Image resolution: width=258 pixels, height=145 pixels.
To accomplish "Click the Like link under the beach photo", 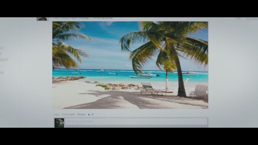I will (56, 114).
